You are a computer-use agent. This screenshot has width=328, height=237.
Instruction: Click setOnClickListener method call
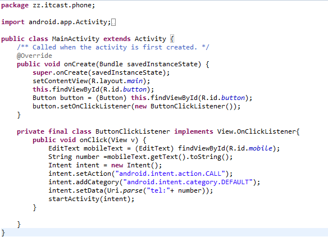pyautogui.click(x=95, y=106)
